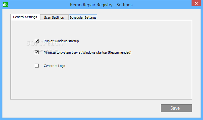Image resolution: width=203 pixels, height=120 pixels.
Task: Click the window title 'Remo Repair Registry - Settings'
Action: click(101, 5)
